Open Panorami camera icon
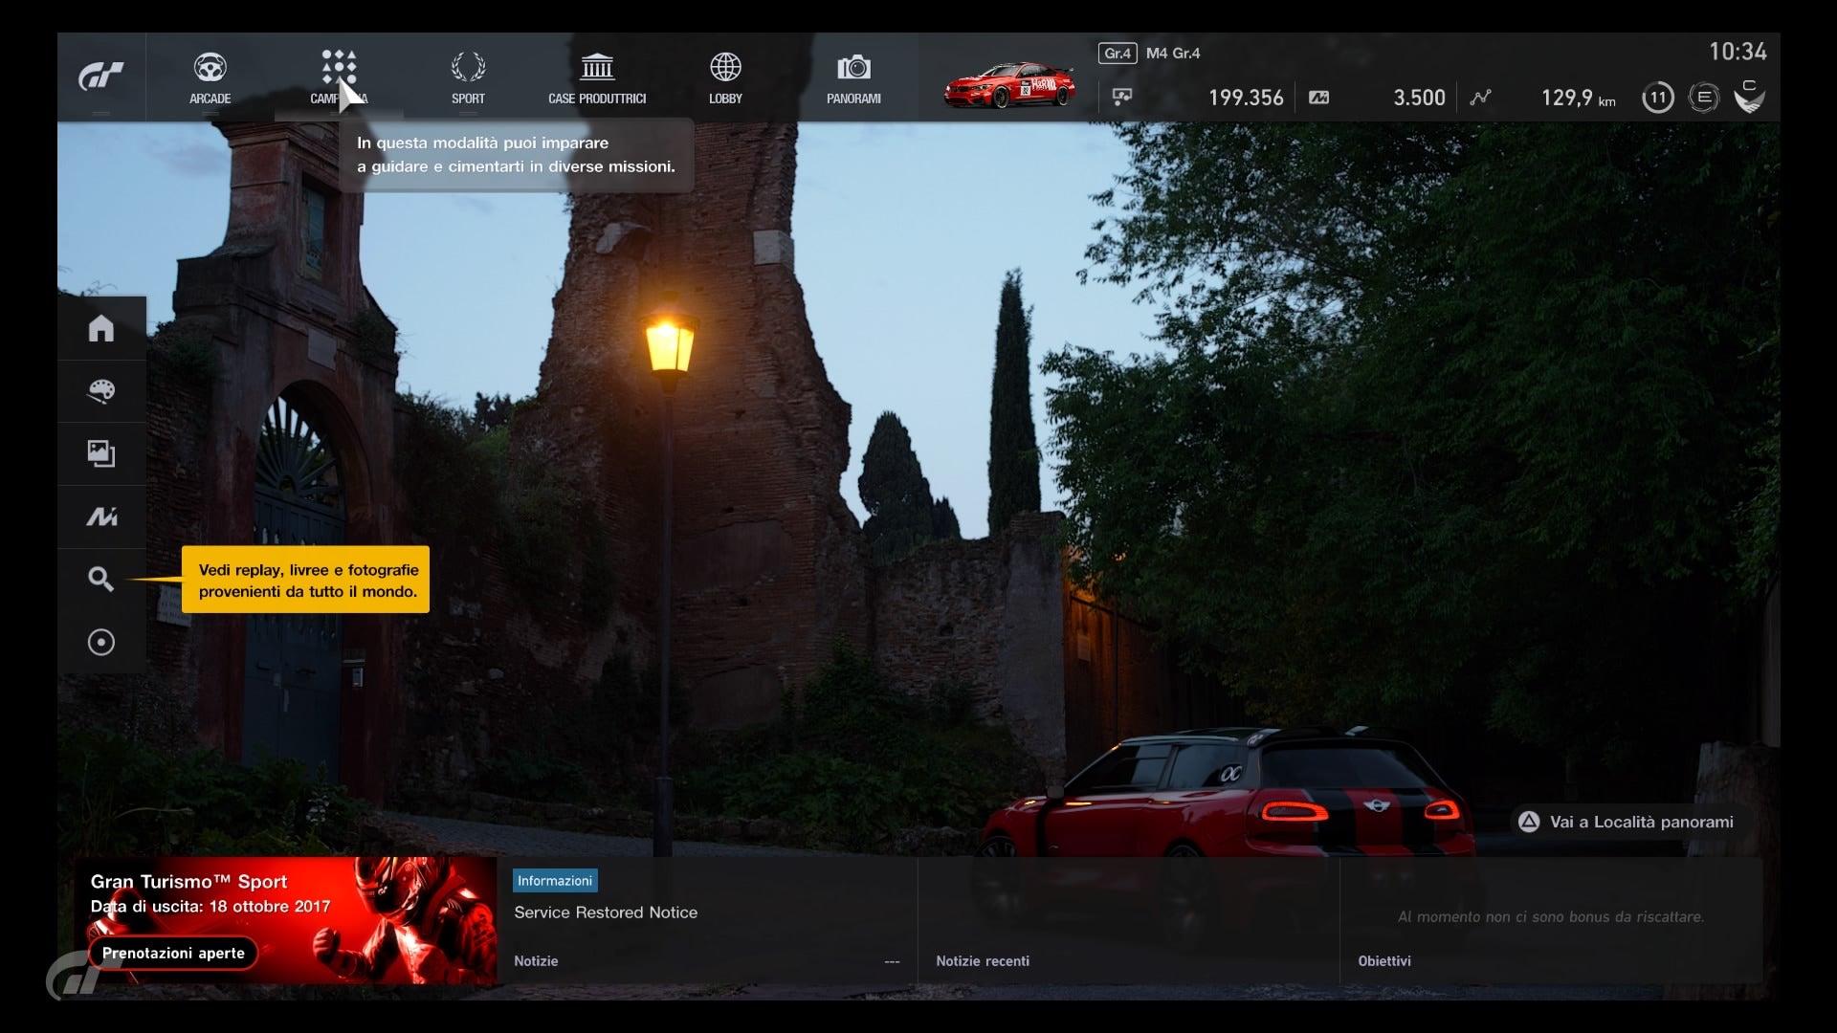This screenshot has width=1837, height=1033. pos(853,67)
